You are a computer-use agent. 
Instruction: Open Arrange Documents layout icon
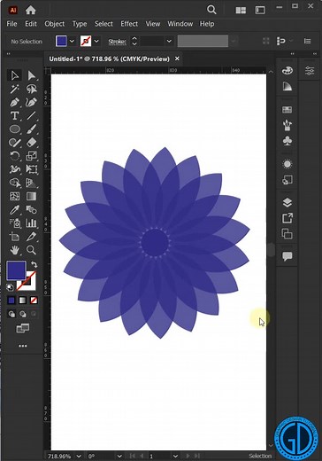(x=241, y=11)
